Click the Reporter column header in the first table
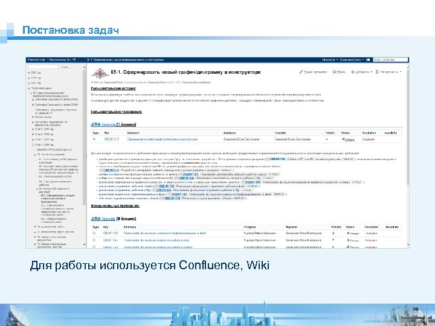Viewport: 435px width, 326px height. click(280, 133)
